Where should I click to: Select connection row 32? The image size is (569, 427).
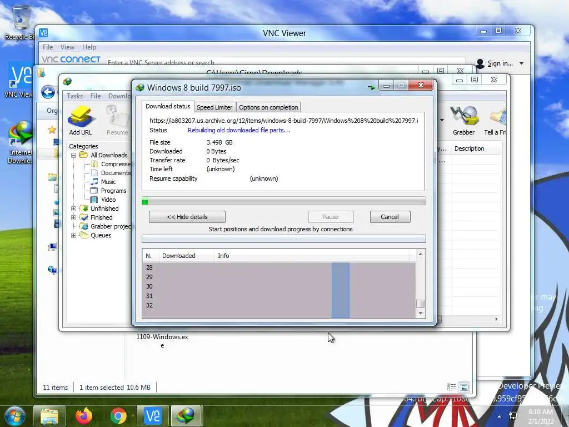point(279,305)
